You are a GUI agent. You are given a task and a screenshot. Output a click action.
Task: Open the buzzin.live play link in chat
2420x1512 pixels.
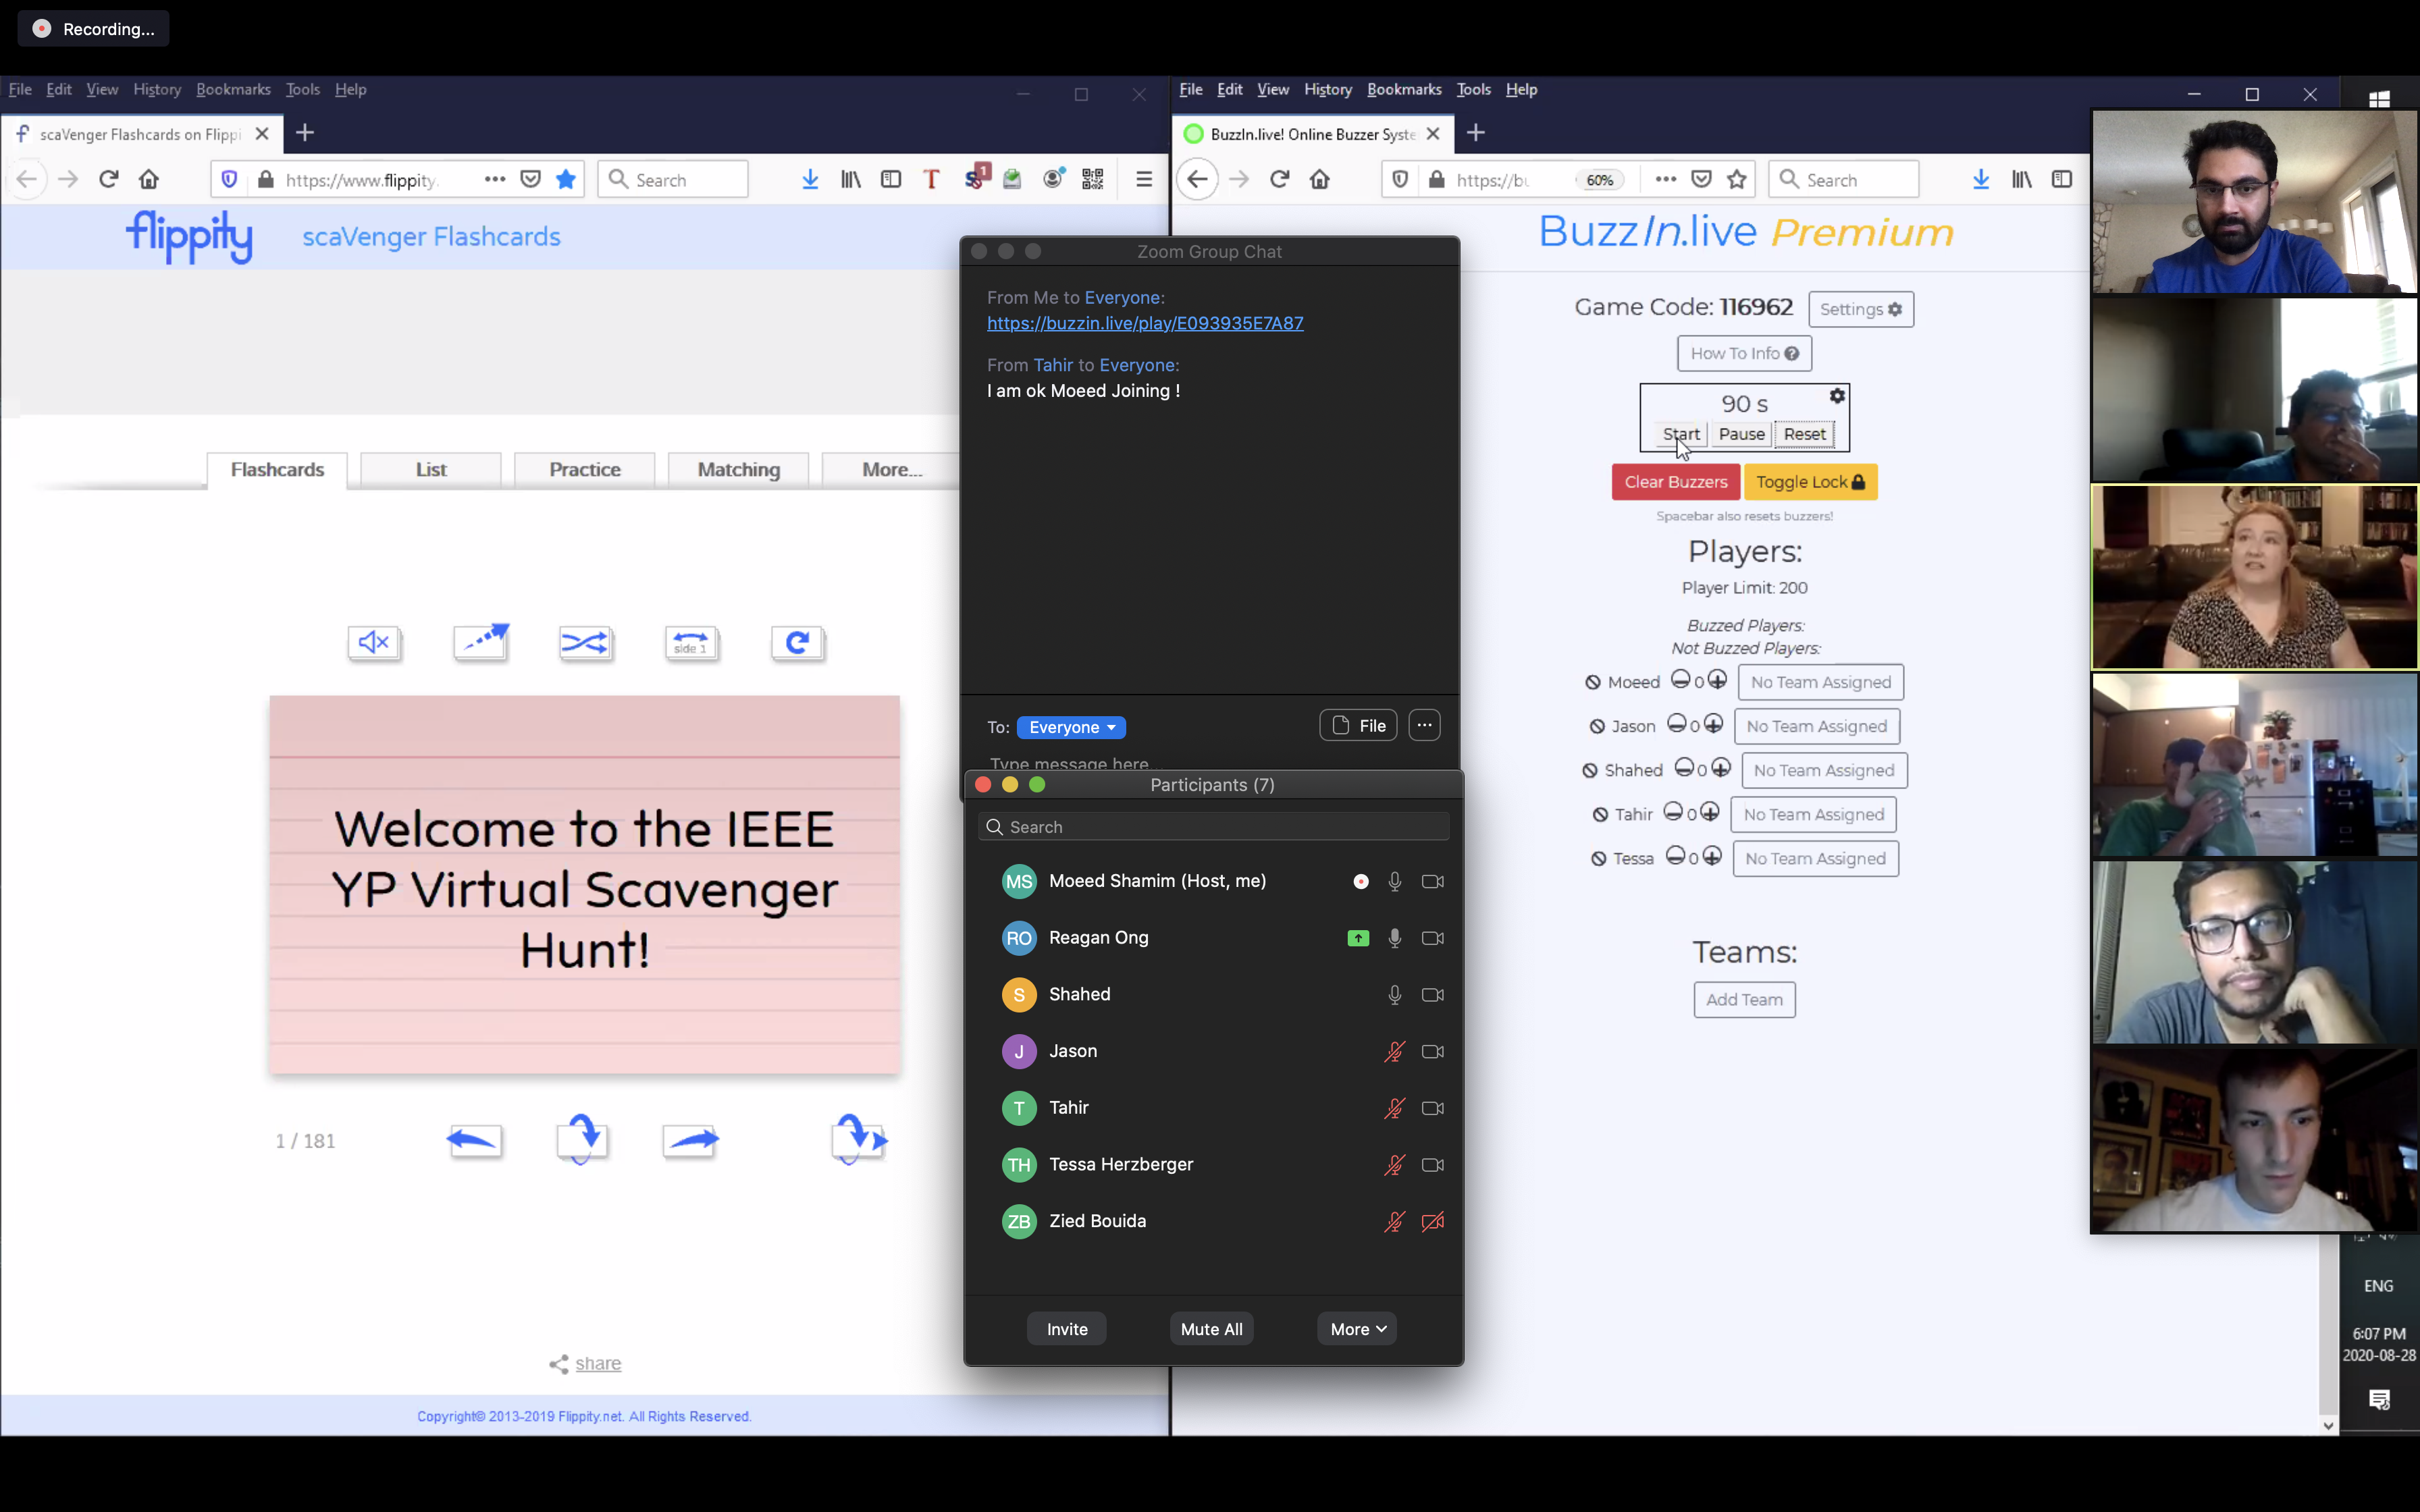click(x=1144, y=323)
